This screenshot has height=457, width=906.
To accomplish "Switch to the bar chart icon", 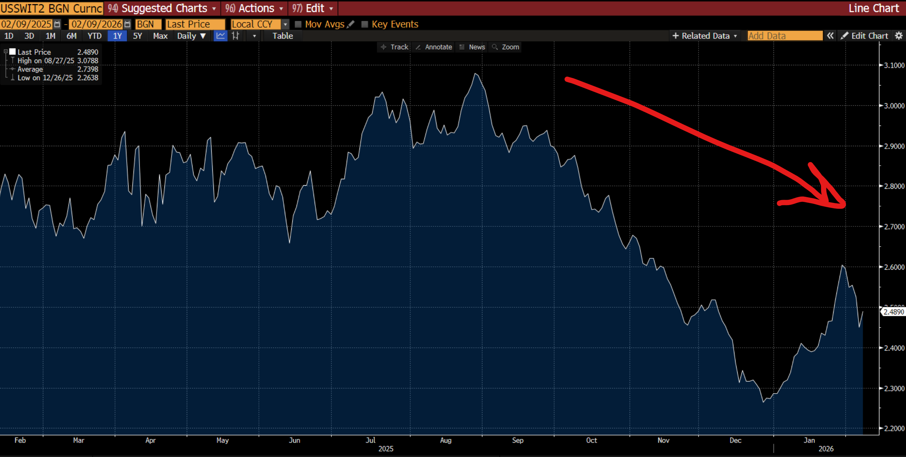I will click(235, 36).
